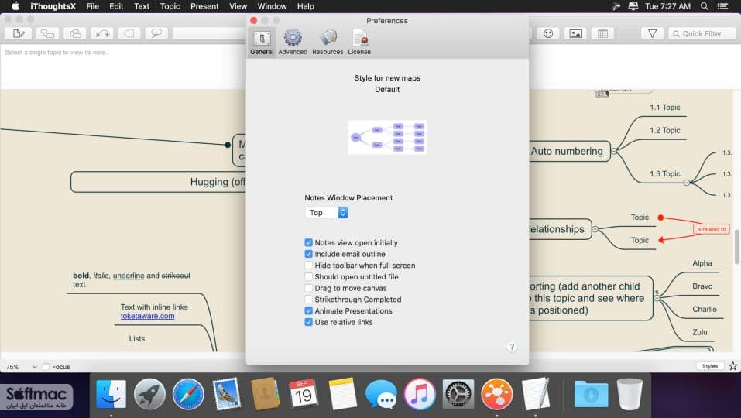Screen dimensions: 741x418
Task: Open Safari from the Dock
Action: [x=188, y=394]
